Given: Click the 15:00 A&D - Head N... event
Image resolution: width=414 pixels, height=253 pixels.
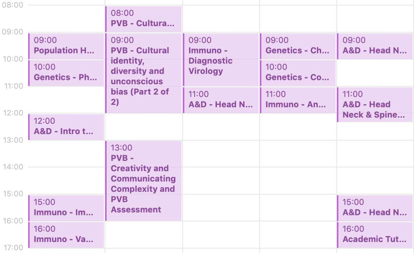Looking at the screenshot, I should 375,208.
